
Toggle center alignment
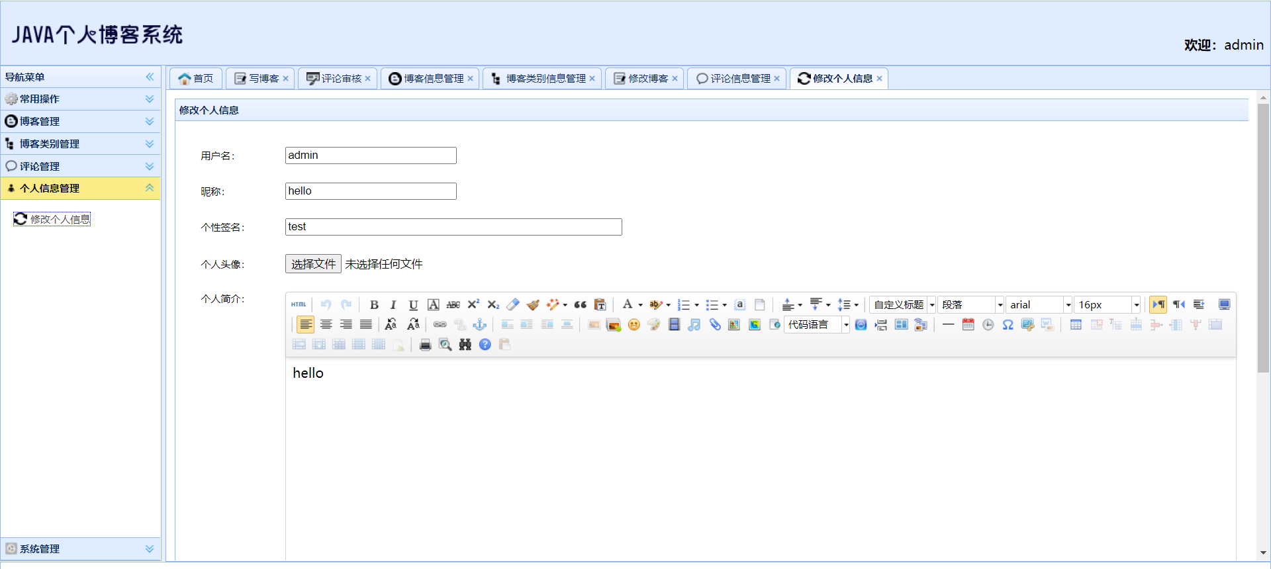click(x=326, y=324)
